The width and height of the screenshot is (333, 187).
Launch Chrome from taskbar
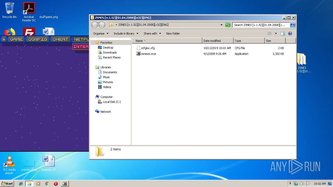[47, 184]
